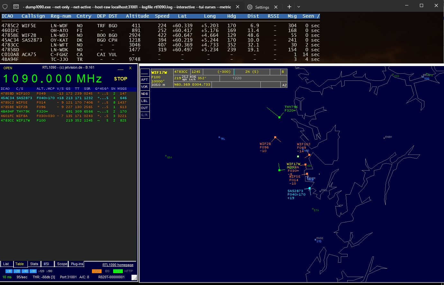This screenshot has width=444, height=285.
Task: Click the Settings gear icon in the tab
Action: (250, 7)
